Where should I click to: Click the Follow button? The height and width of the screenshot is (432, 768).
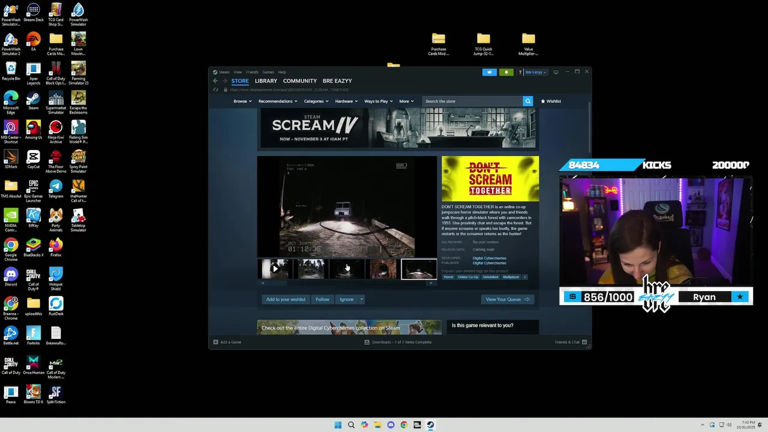click(x=323, y=299)
